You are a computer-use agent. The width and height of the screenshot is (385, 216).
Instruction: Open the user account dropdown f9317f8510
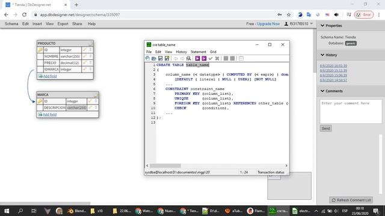point(298,24)
